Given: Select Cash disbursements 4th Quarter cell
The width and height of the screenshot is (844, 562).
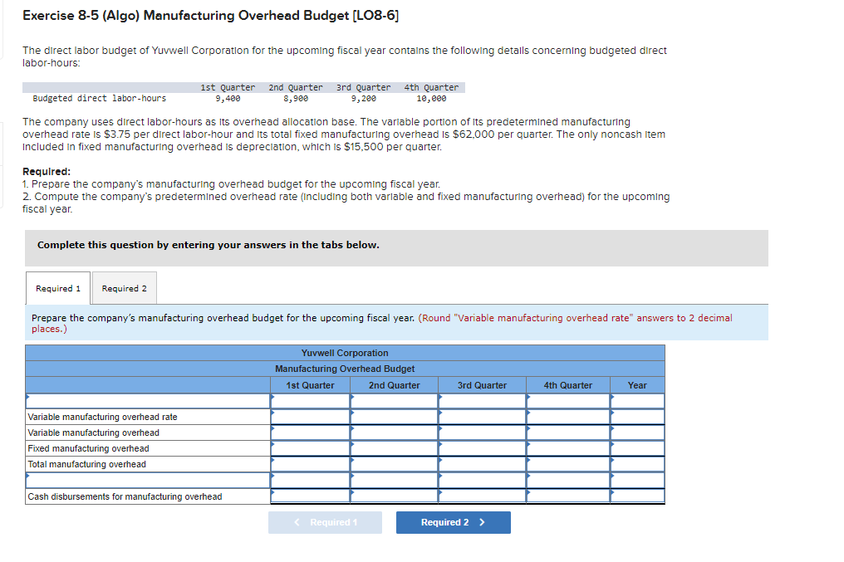Looking at the screenshot, I should click(568, 496).
